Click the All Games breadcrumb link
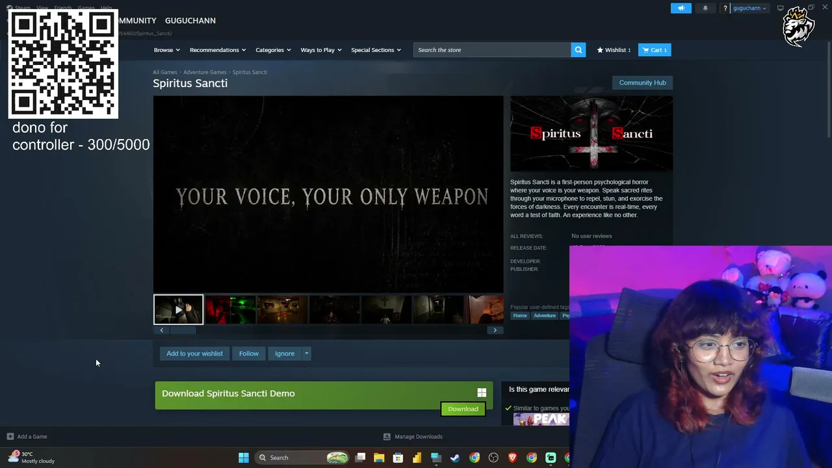Image resolution: width=832 pixels, height=468 pixels. (165, 72)
